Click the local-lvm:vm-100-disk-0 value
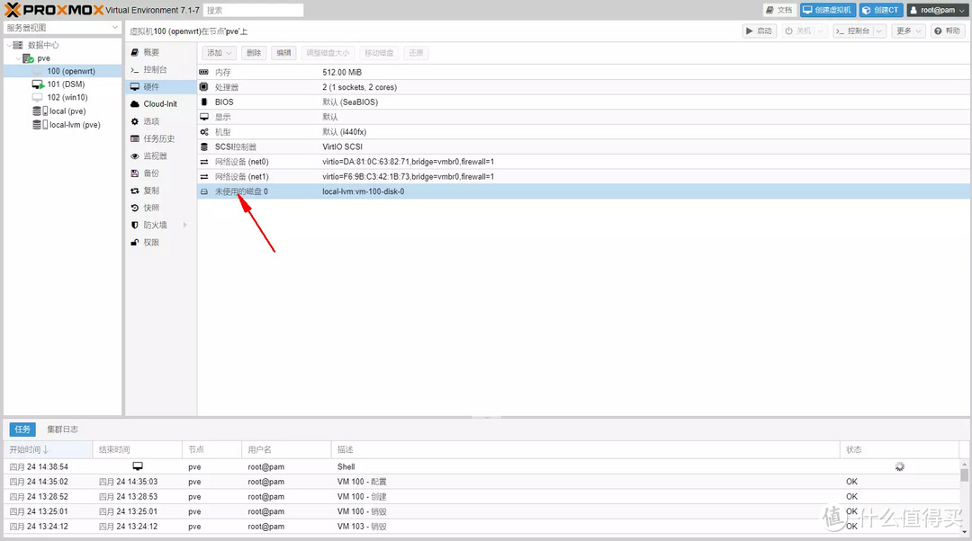This screenshot has height=541, width=972. click(364, 191)
